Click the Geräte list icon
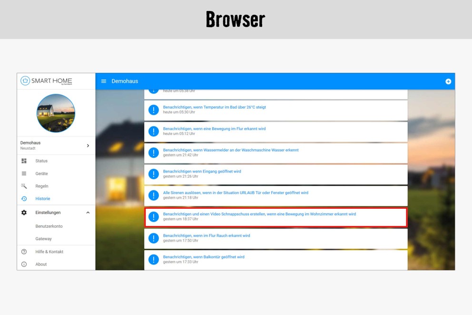472x315 pixels. (24, 173)
